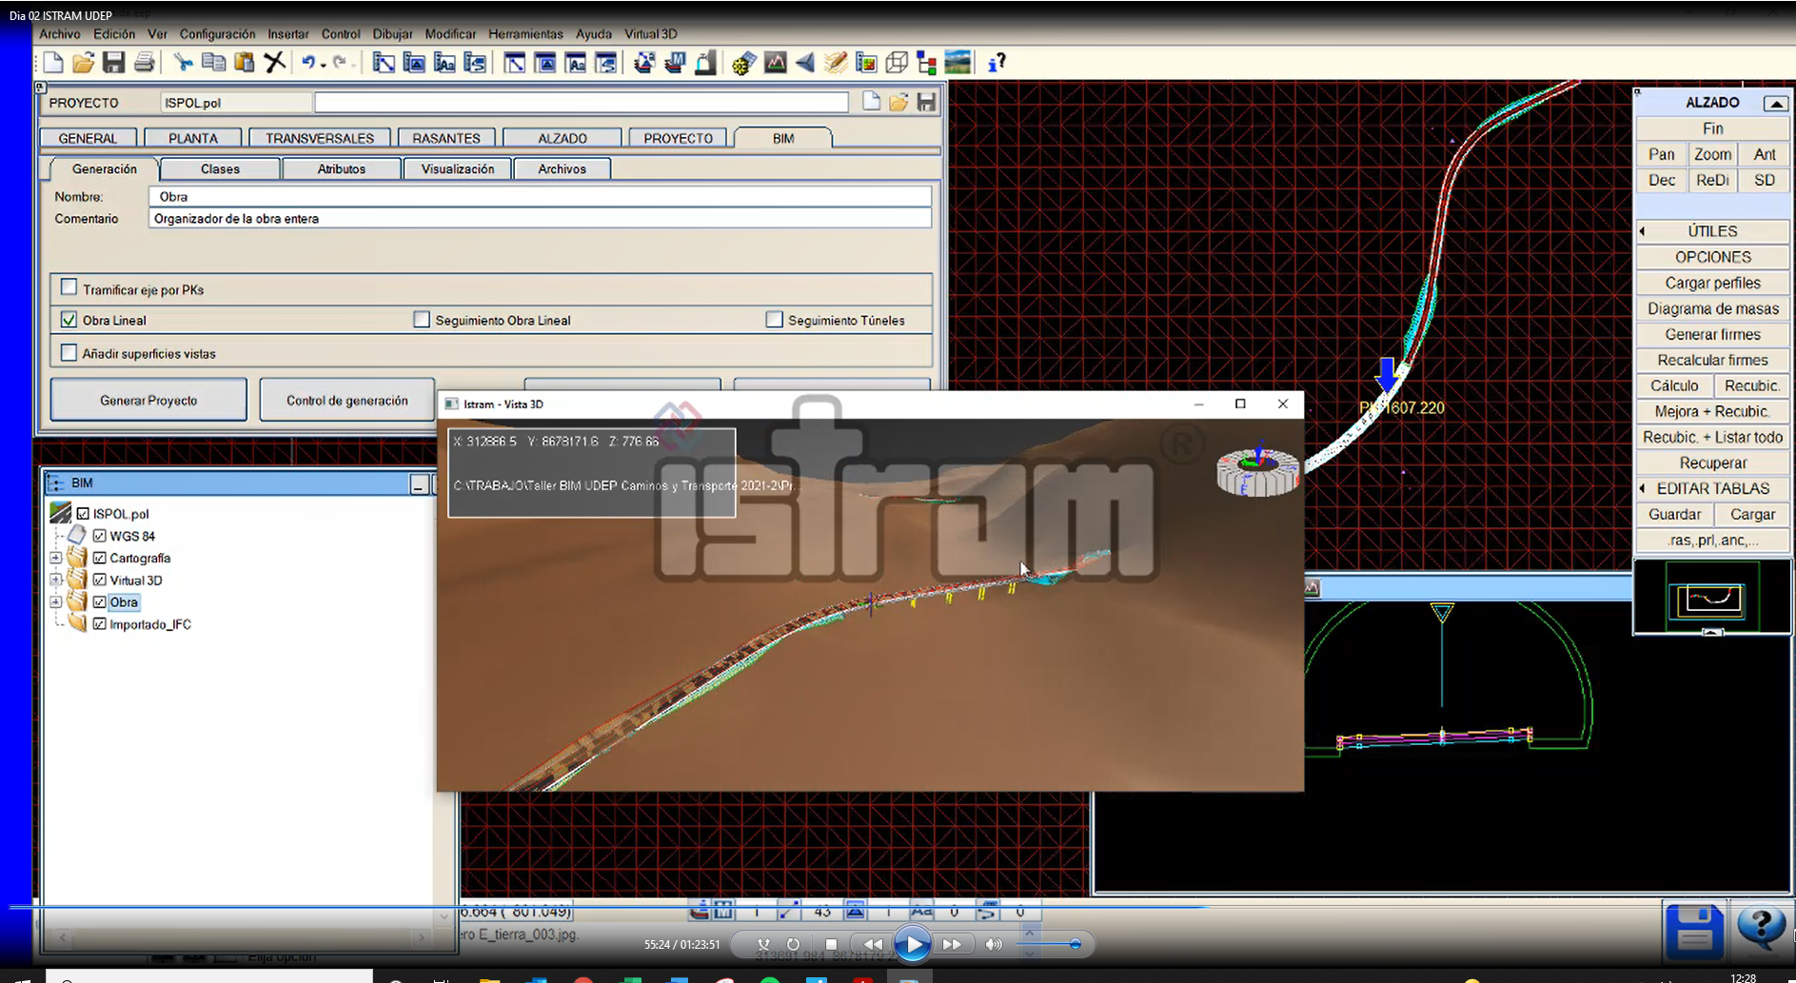Expand the Cartografía tree node
Viewport: 1796px width, 983px height.
point(56,558)
